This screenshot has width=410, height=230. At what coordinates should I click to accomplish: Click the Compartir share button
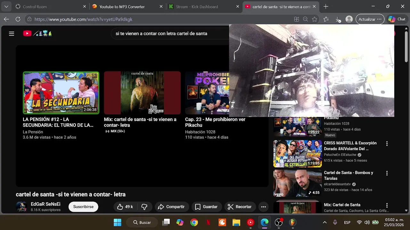click(171, 207)
